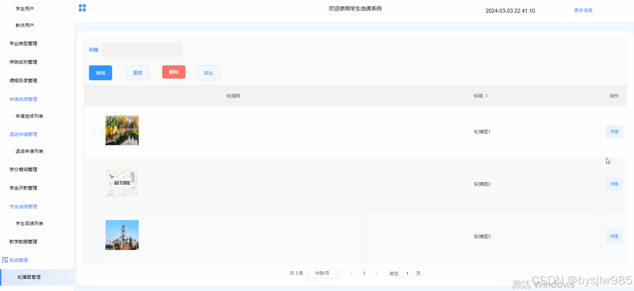Viewport: 634px width, 291px height.
Task: Open the Back to School thumbnail
Action: pos(122,182)
